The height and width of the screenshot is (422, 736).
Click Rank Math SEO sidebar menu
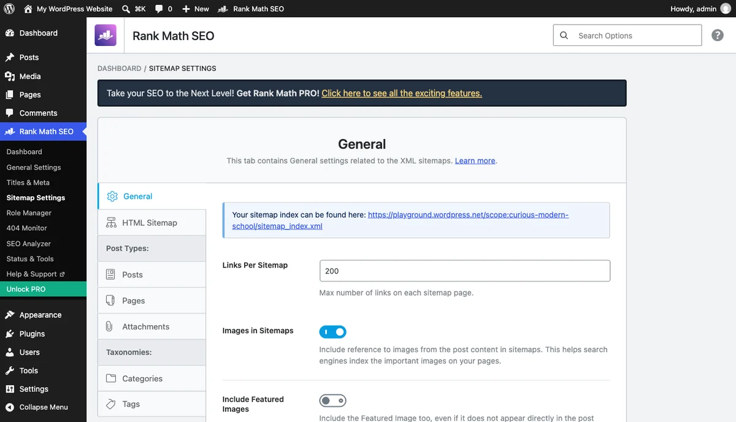tap(43, 131)
